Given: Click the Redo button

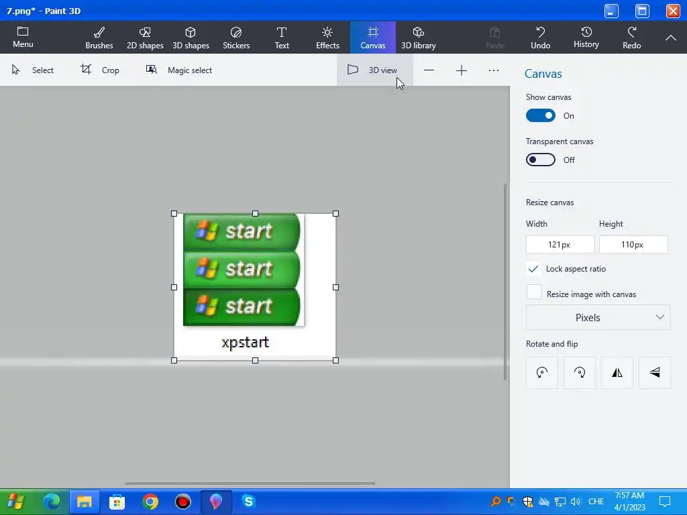Looking at the screenshot, I should [631, 38].
